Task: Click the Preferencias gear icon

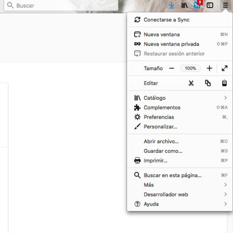Action: (x=137, y=117)
